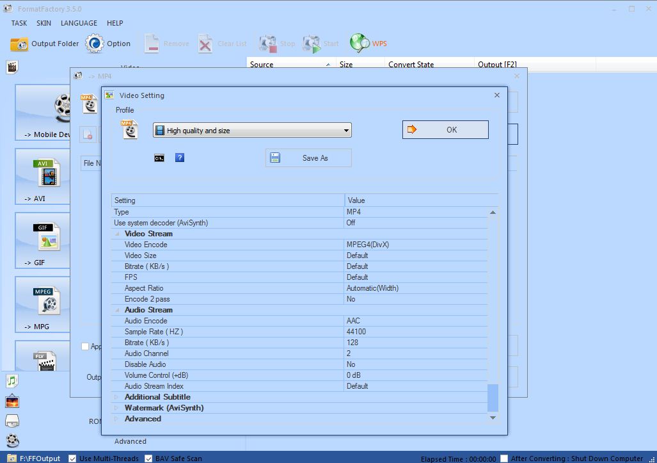Image resolution: width=657 pixels, height=463 pixels.
Task: Open the ROM Device category drive icon
Action: [12, 421]
